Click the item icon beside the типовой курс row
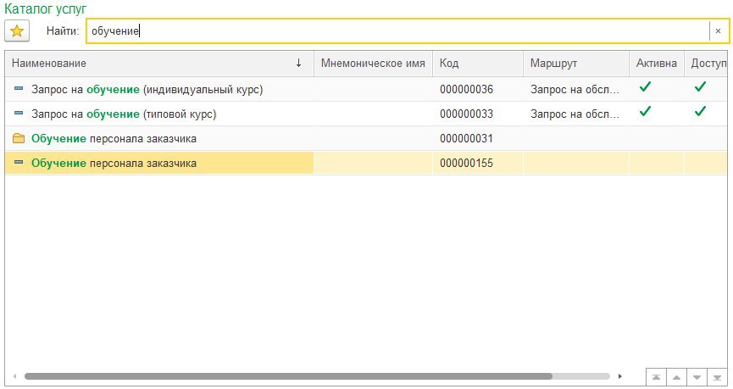This screenshot has height=389, width=733. 19,114
